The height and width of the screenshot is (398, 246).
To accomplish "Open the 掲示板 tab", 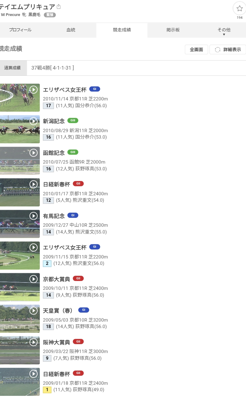I will tap(173, 30).
